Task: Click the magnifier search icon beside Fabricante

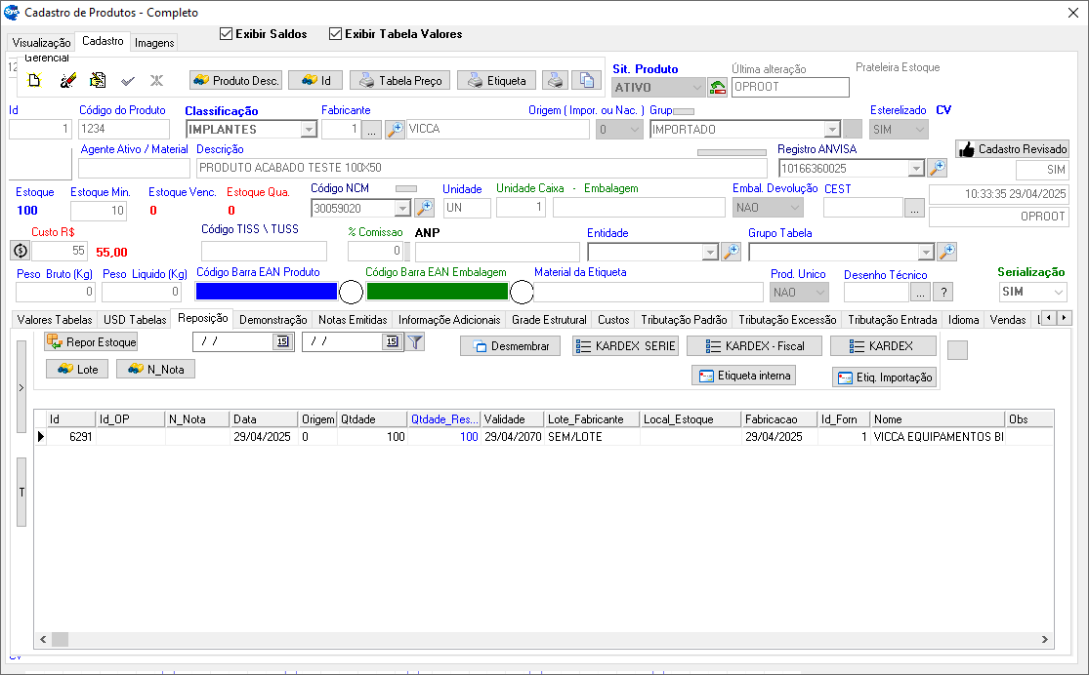Action: pyautogui.click(x=395, y=129)
